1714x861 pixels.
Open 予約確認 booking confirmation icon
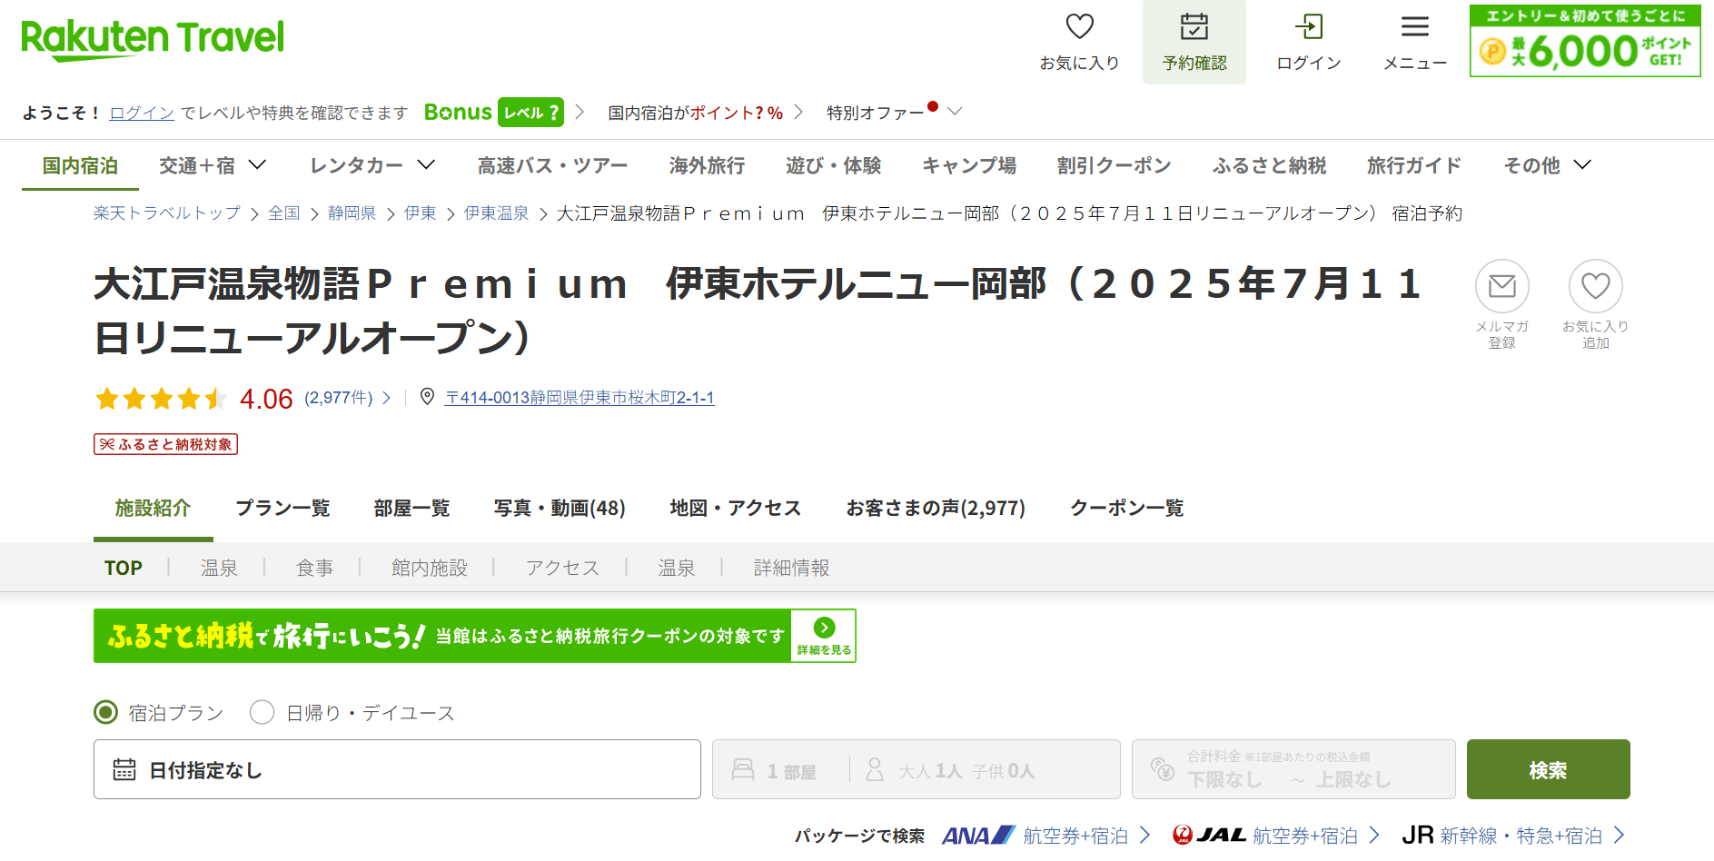pos(1194,29)
